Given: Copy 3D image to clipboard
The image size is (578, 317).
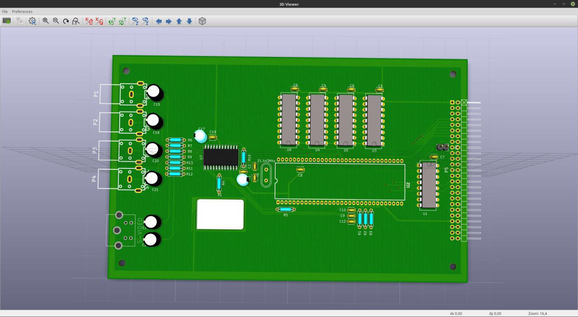Looking at the screenshot, I should 19,21.
